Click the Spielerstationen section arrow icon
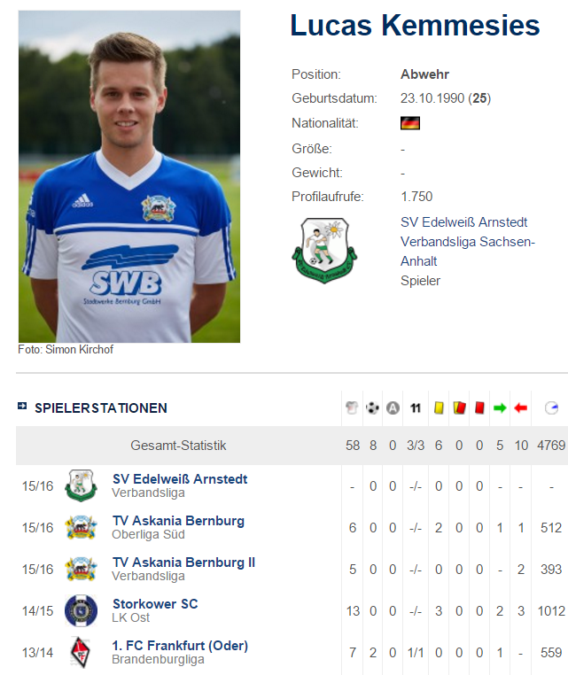 [x=22, y=406]
